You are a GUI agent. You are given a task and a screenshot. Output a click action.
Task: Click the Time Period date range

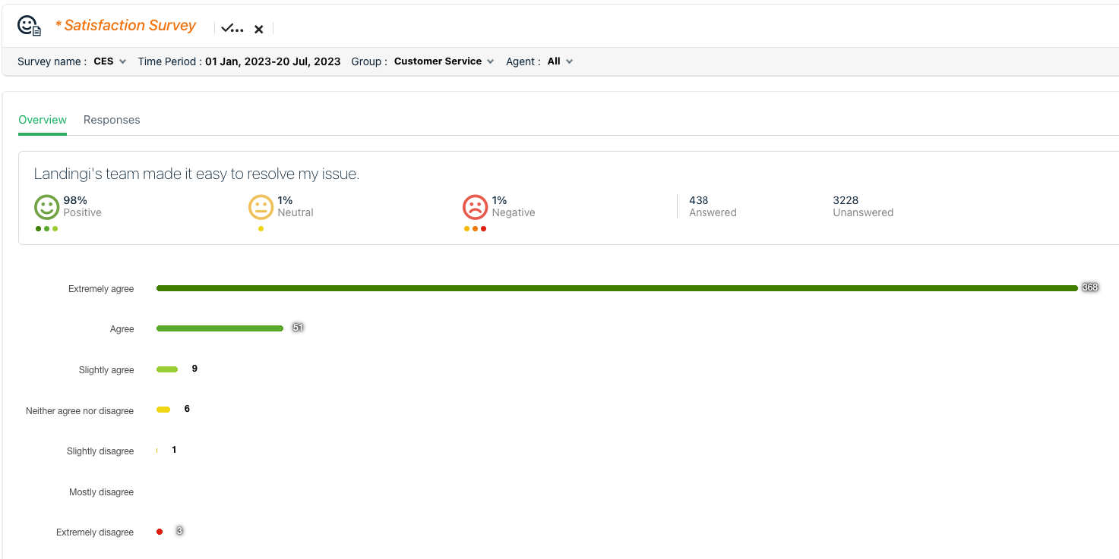(272, 61)
